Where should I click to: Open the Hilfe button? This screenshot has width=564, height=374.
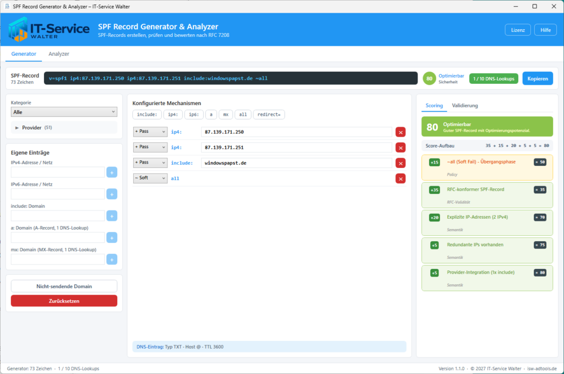point(545,30)
